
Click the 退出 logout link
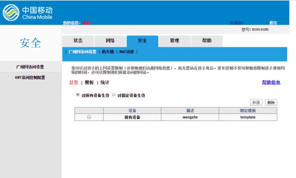pos(273,23)
